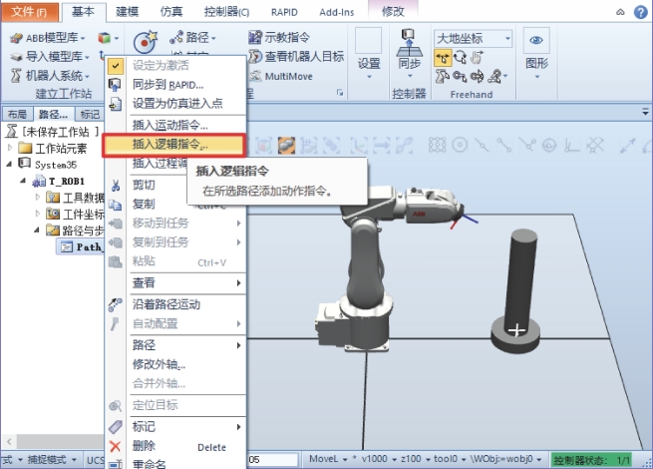Collapse the System35 tree node
Image resolution: width=653 pixels, height=469 pixels.
pos(9,164)
